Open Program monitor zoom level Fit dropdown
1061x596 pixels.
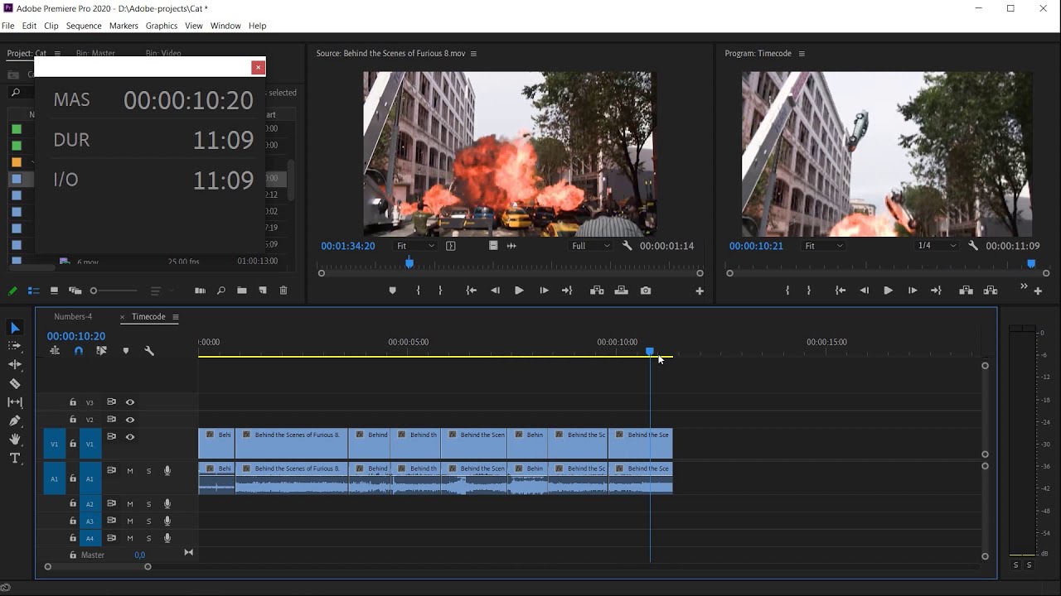pos(824,246)
